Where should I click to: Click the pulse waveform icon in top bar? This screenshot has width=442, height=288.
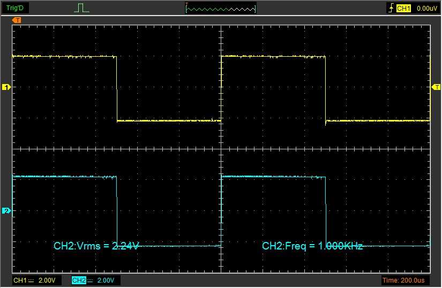[82, 8]
